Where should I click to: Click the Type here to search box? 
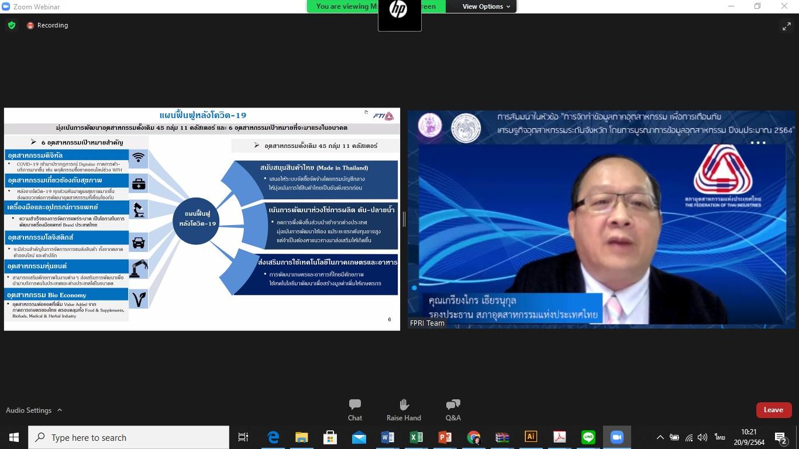129,437
